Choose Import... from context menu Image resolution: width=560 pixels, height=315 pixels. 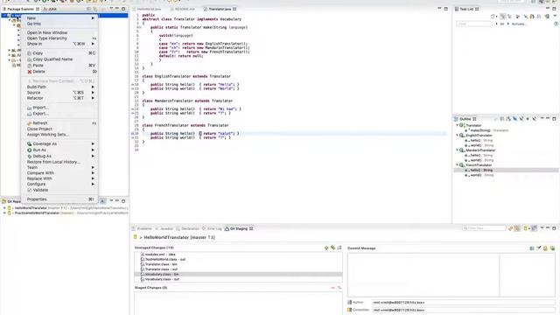click(x=59, y=108)
